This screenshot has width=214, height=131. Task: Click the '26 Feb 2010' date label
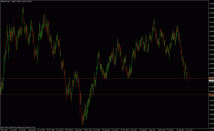click(69, 130)
